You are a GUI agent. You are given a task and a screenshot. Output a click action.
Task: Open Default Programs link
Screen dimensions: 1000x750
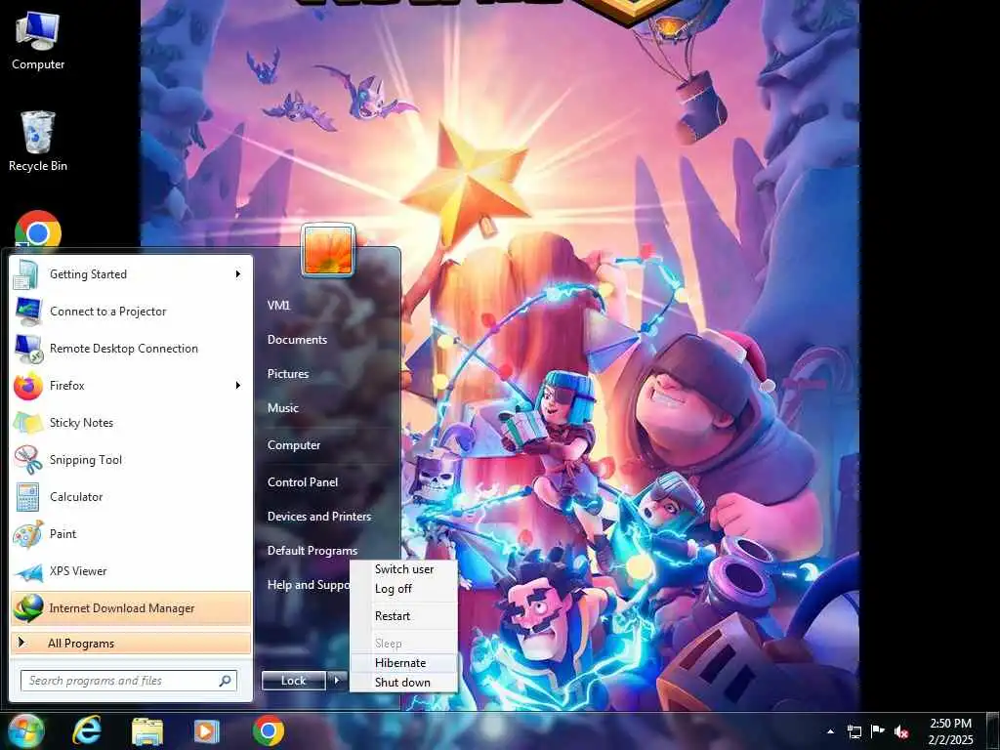(312, 551)
